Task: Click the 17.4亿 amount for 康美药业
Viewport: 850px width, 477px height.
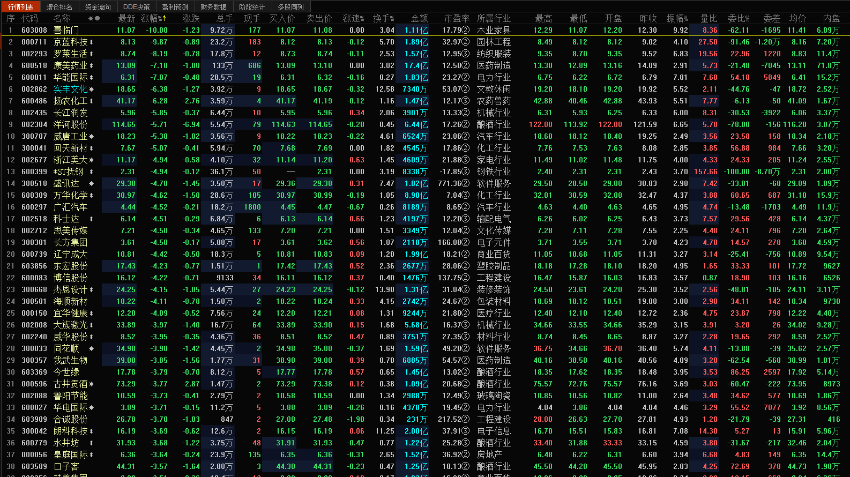Action: click(416, 65)
